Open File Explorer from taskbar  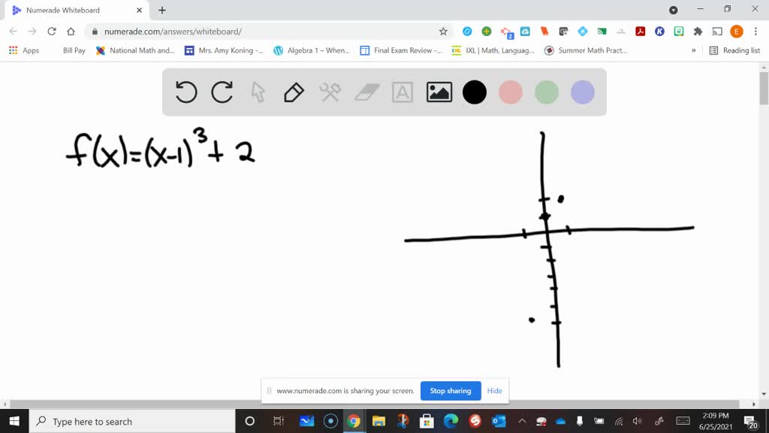coord(378,421)
